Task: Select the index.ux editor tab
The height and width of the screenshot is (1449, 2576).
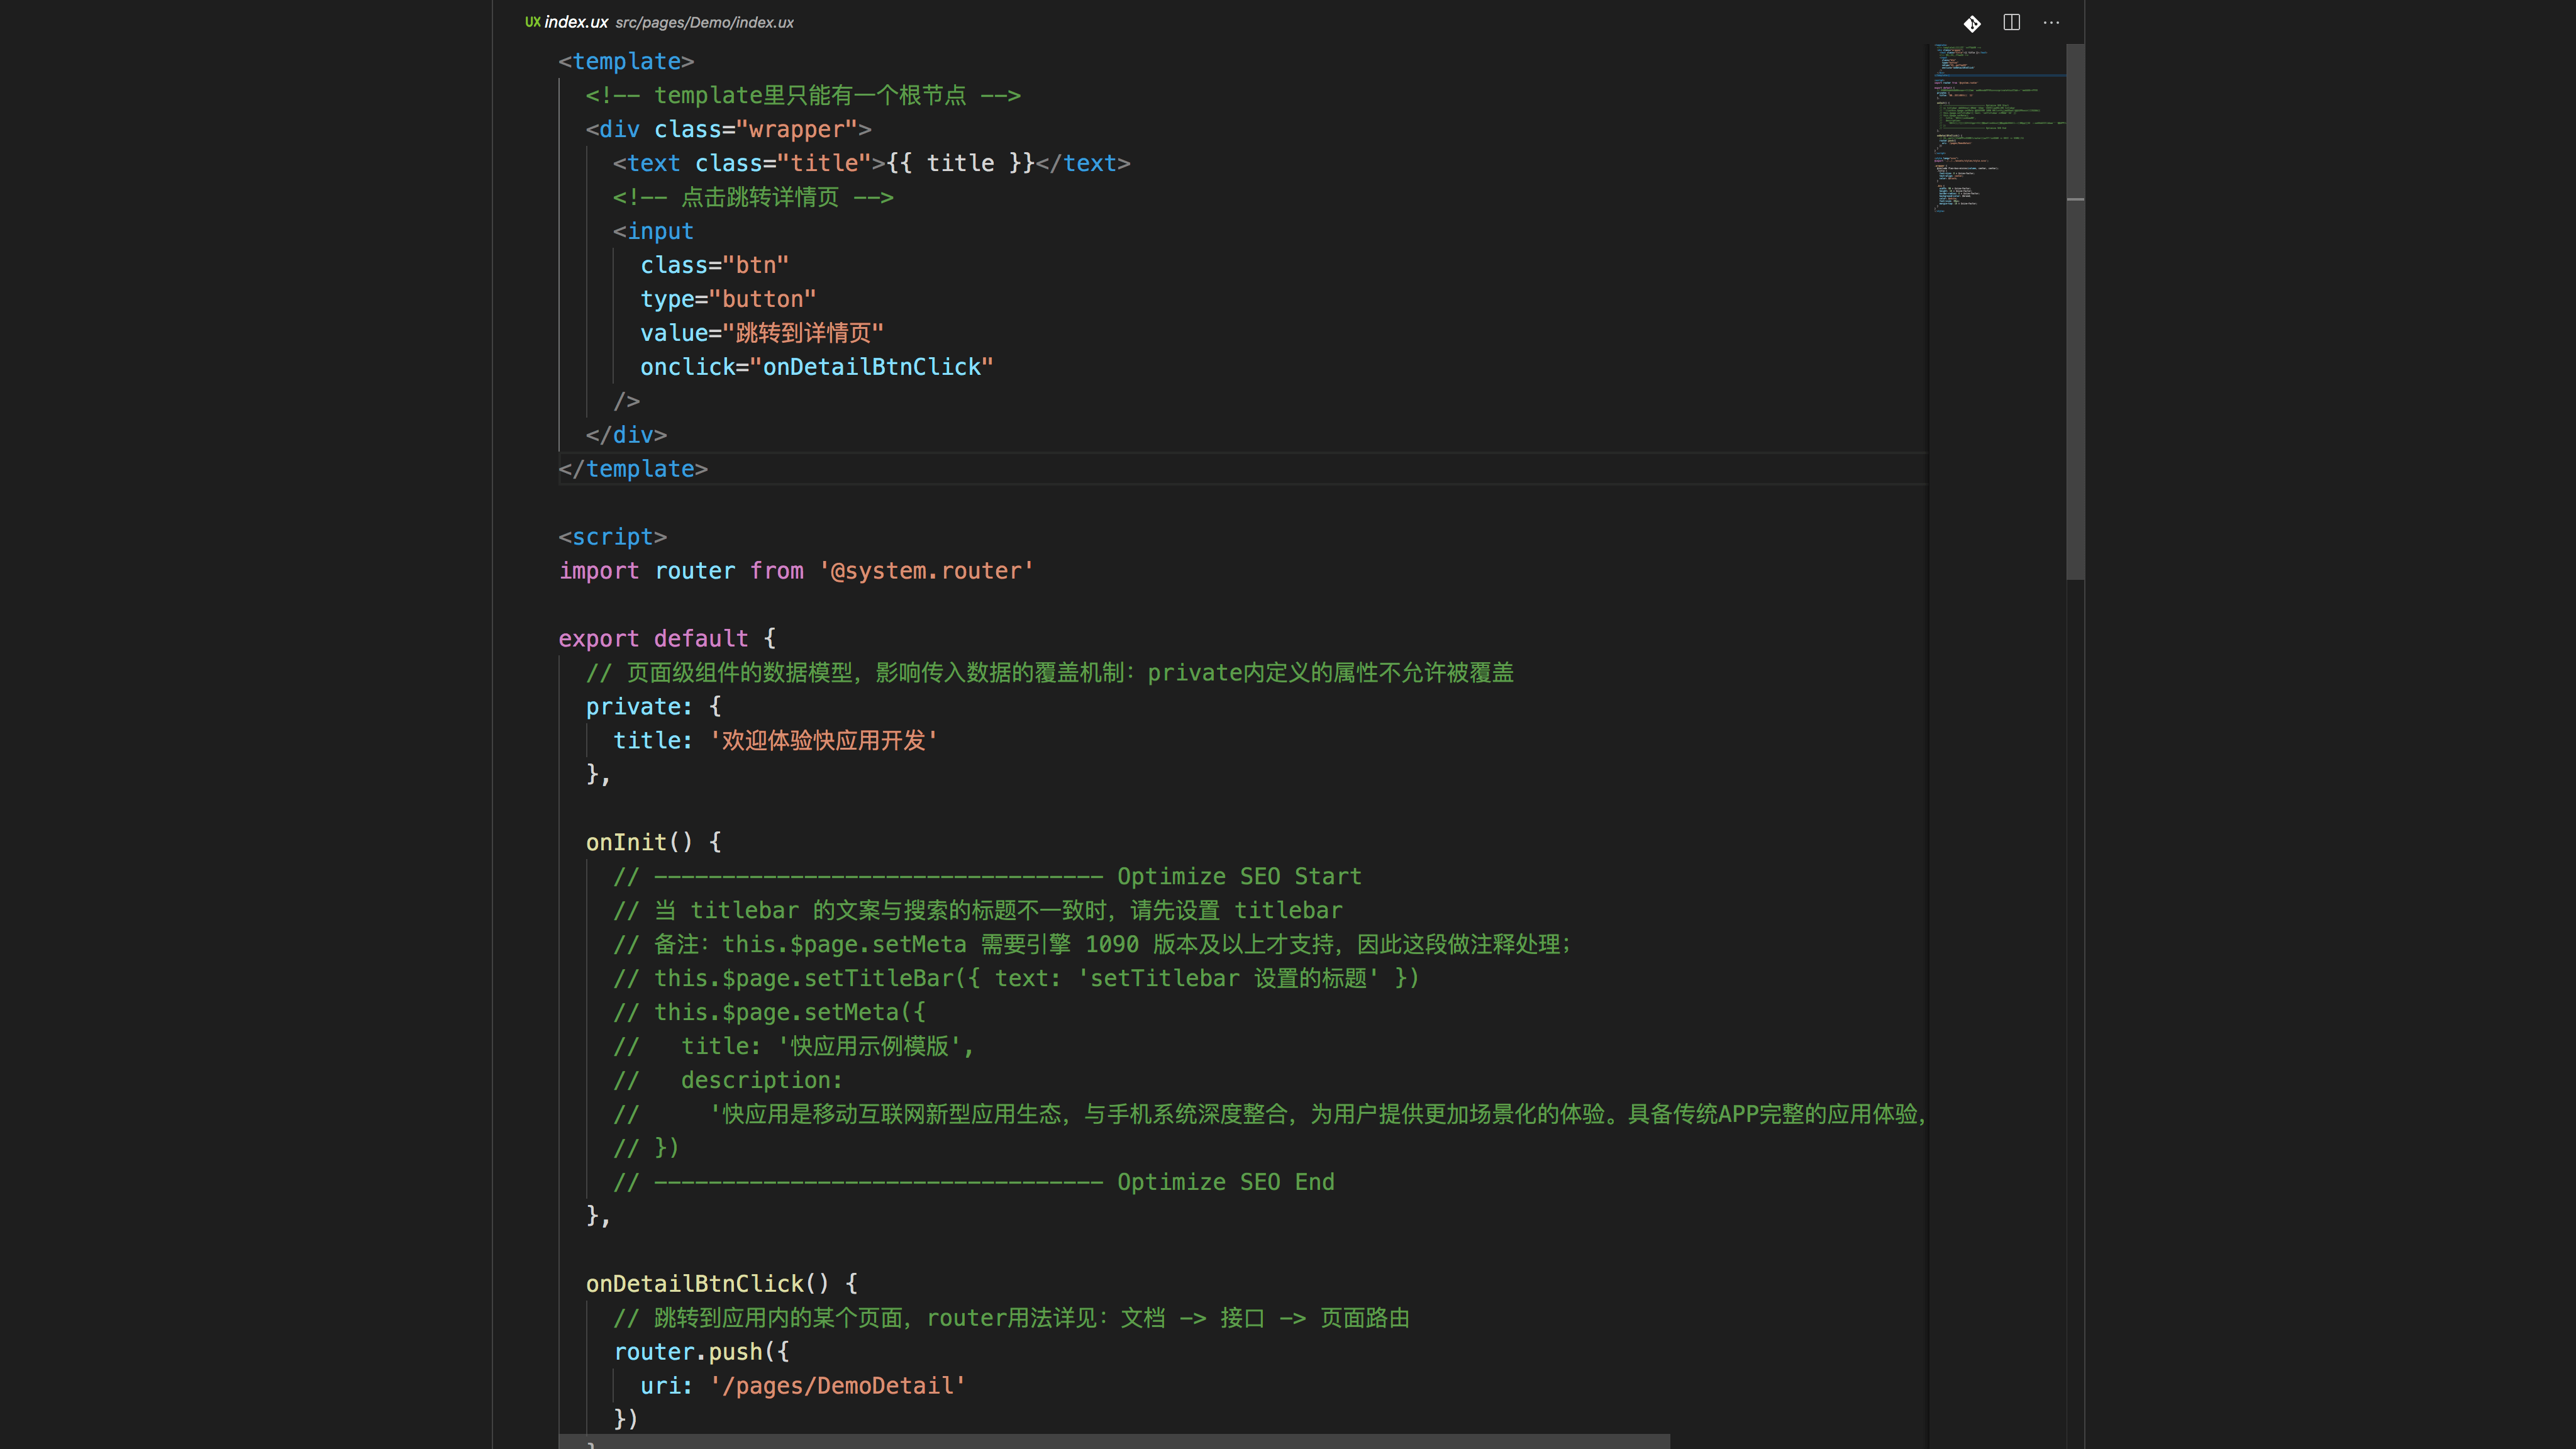Action: pos(576,22)
